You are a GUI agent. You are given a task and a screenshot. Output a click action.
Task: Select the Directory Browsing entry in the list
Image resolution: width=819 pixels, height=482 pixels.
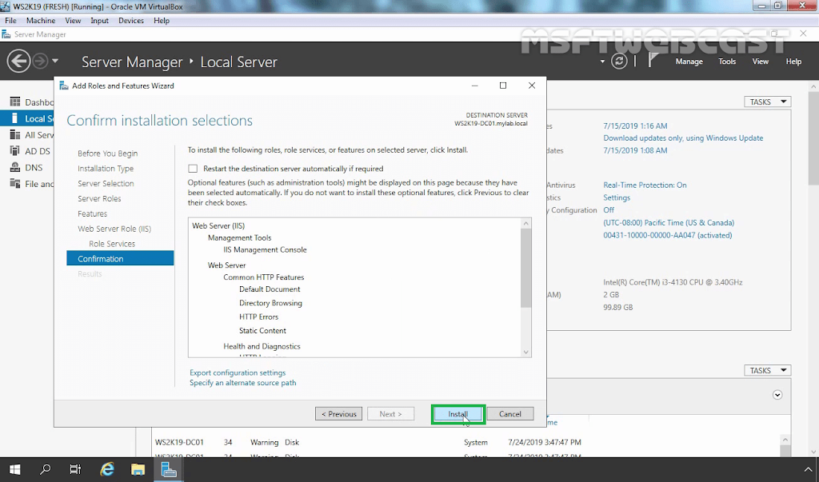270,303
